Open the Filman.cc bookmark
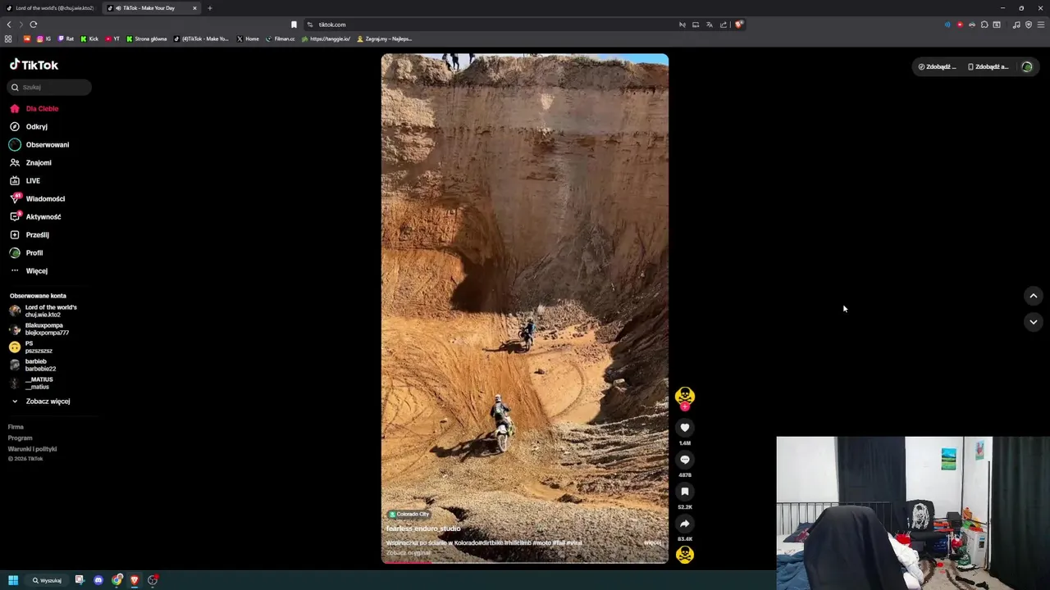Screen dimensions: 1050x590 [x=281, y=39]
